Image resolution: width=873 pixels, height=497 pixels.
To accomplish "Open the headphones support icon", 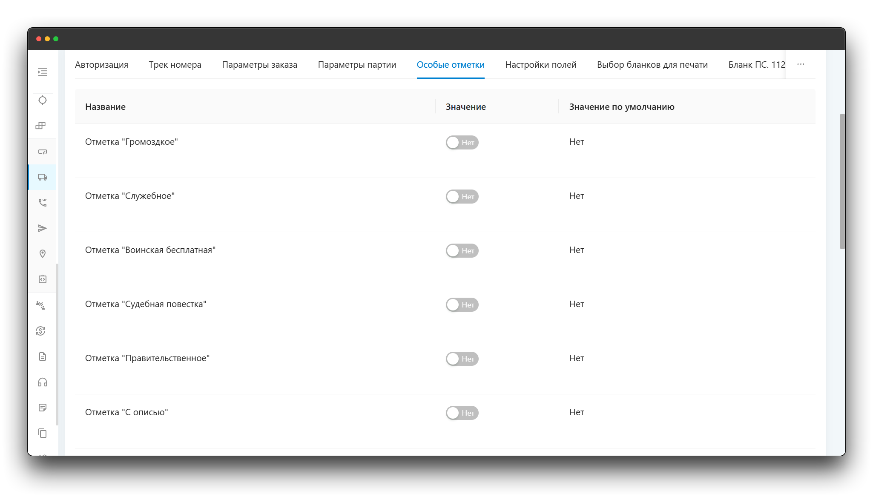I will (43, 382).
